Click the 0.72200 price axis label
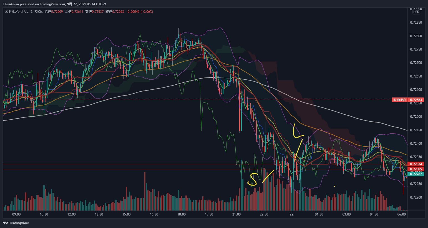This screenshot has width=428, height=228. coord(416,197)
